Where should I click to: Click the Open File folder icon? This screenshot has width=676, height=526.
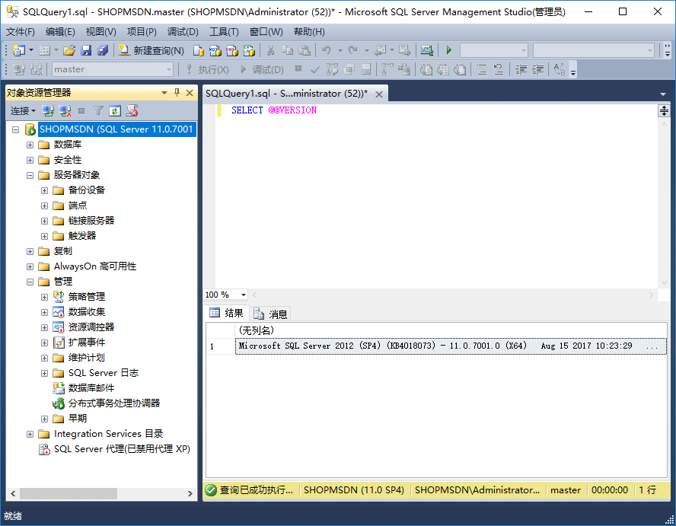(69, 50)
